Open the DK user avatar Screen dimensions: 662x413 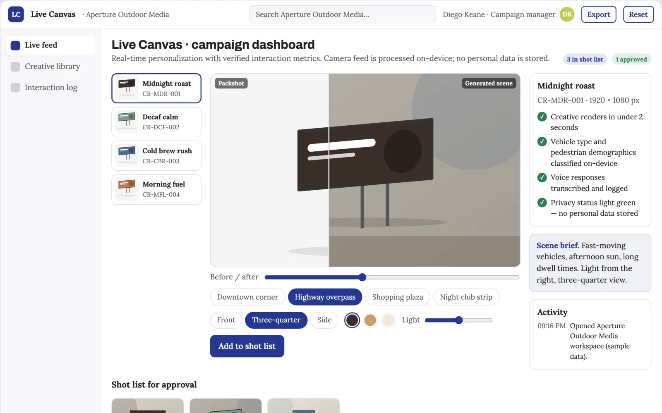pyautogui.click(x=567, y=14)
